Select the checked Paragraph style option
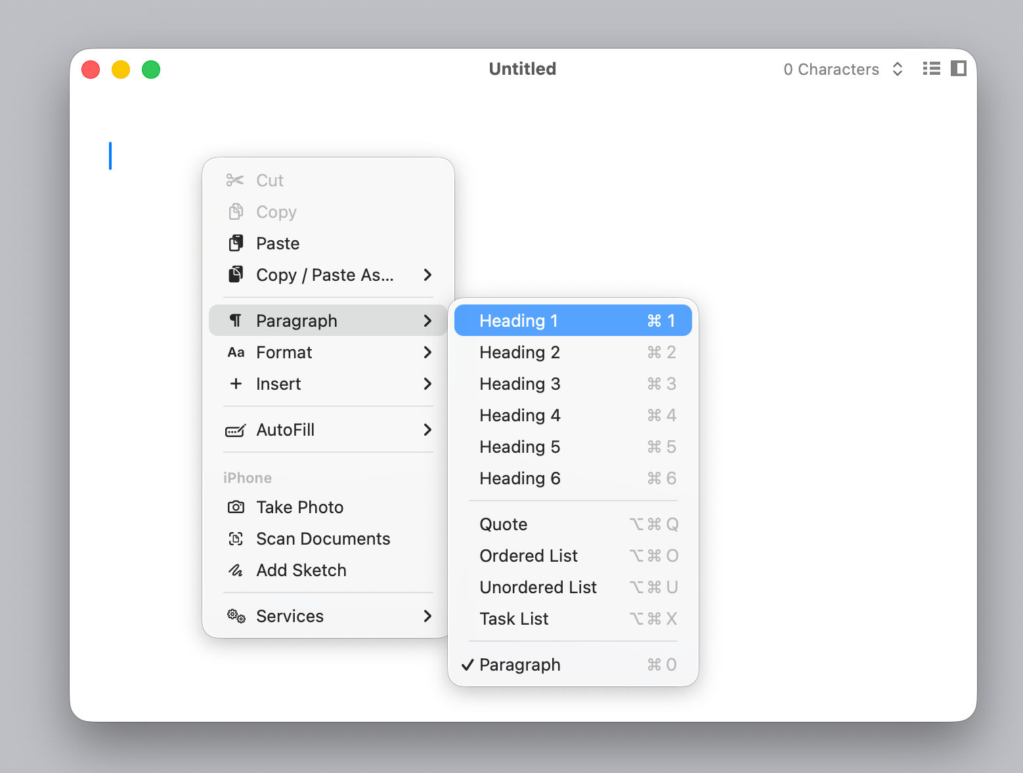This screenshot has width=1023, height=773. point(573,665)
